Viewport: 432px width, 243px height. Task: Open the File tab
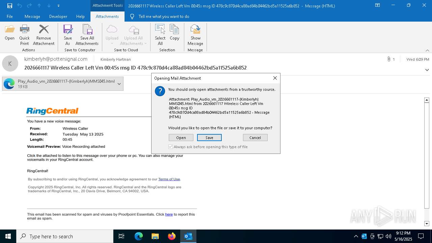click(10, 16)
